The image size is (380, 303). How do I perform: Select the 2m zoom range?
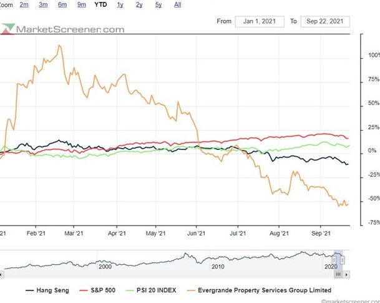[24, 4]
